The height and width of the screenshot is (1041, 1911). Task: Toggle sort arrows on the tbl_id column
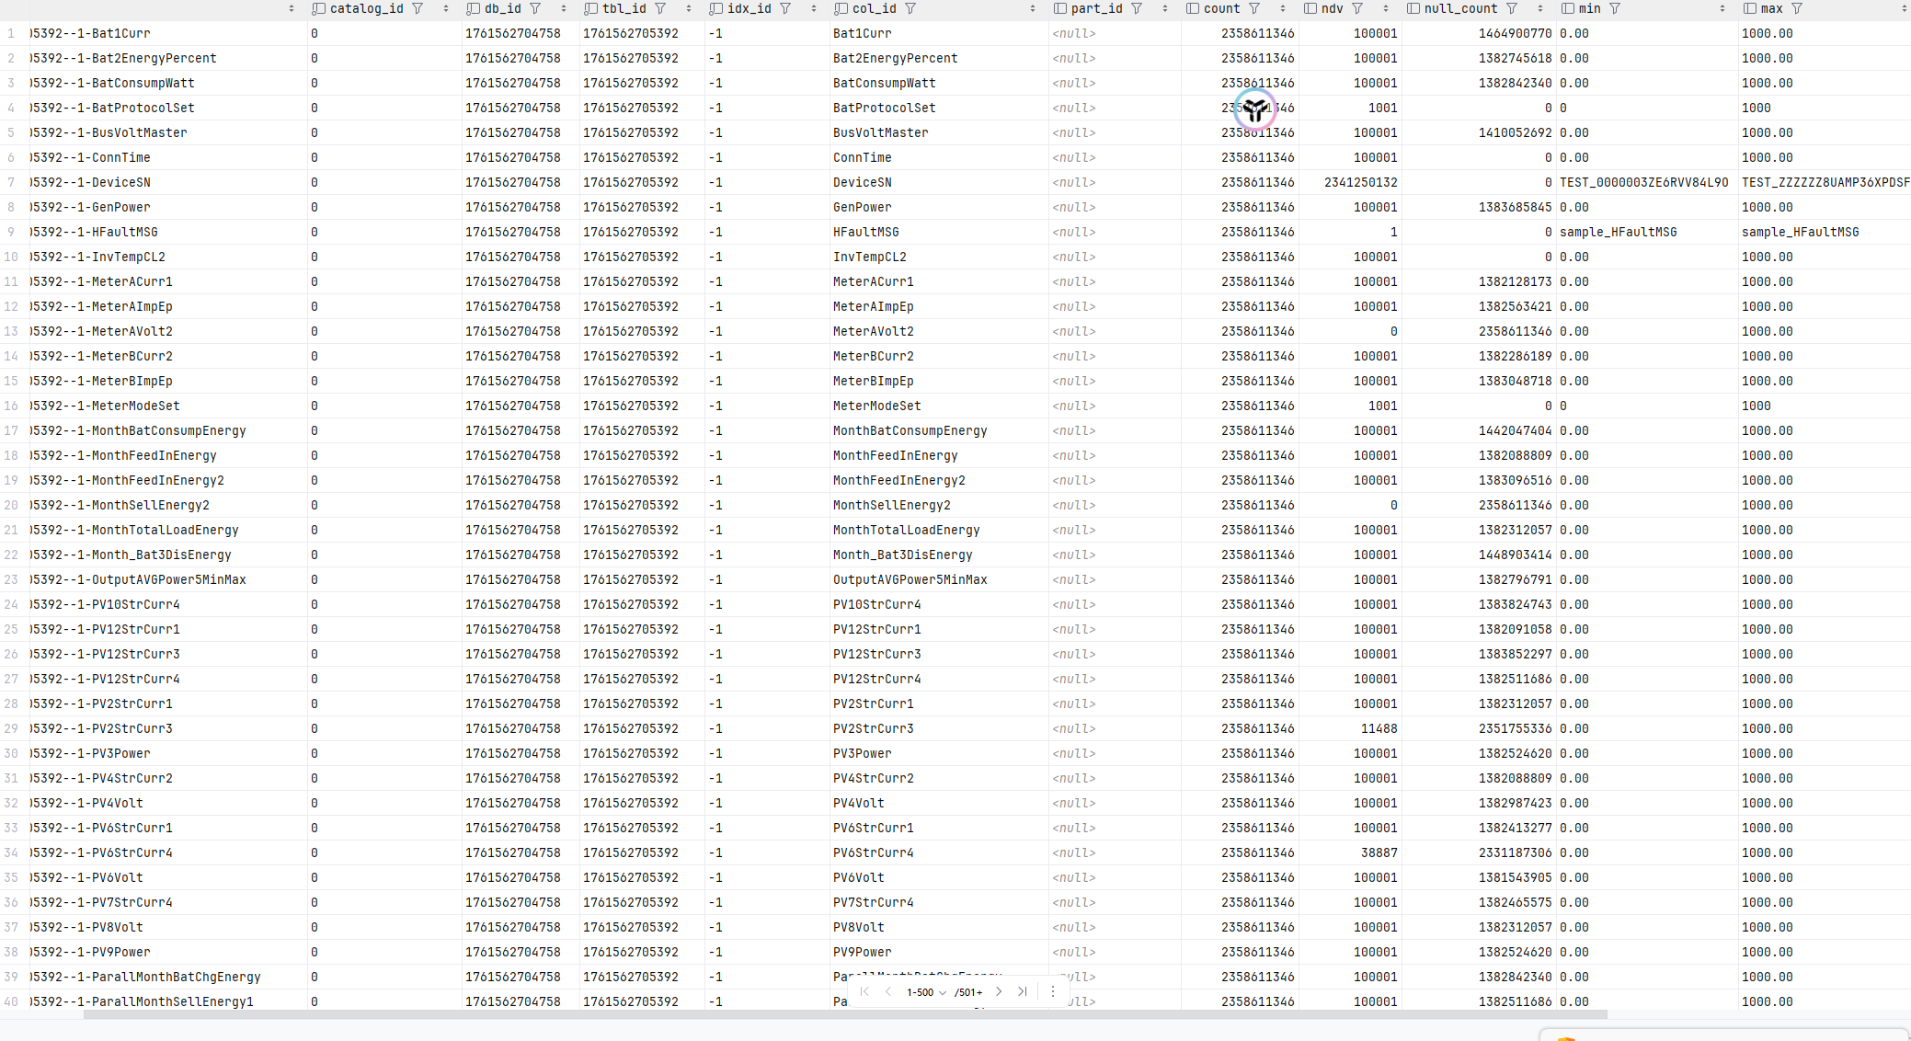click(689, 8)
